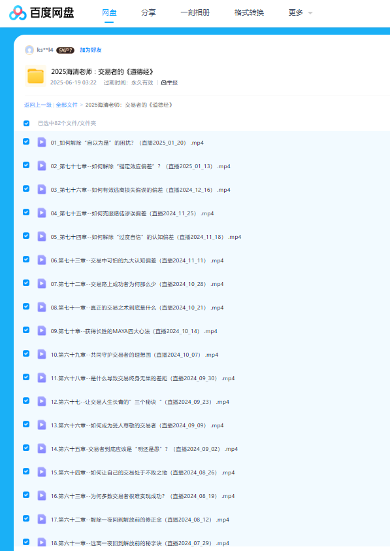Screen dimensions: 390x551
Task: Uncheck file 03_第七十六章 checkbox
Action: (26, 188)
